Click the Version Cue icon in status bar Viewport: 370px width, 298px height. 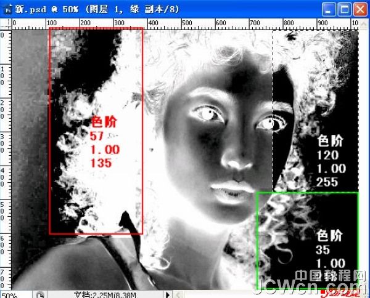40,295
